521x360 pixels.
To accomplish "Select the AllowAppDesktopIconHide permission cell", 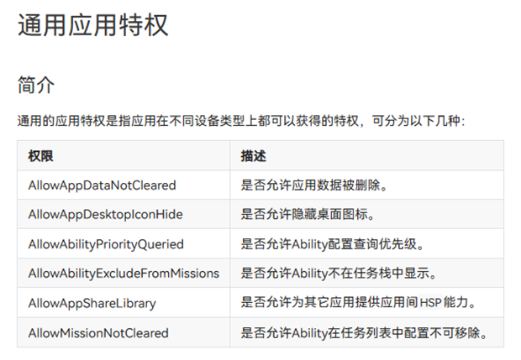I will click(x=105, y=214).
